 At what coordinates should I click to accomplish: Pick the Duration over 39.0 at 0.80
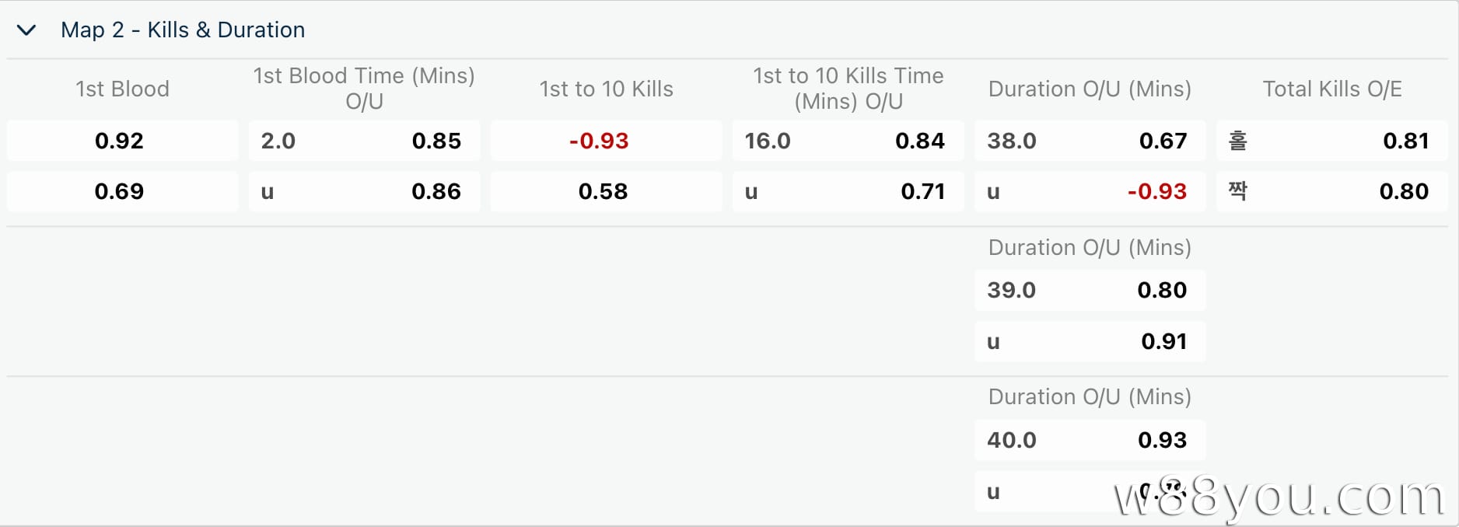point(1090,290)
